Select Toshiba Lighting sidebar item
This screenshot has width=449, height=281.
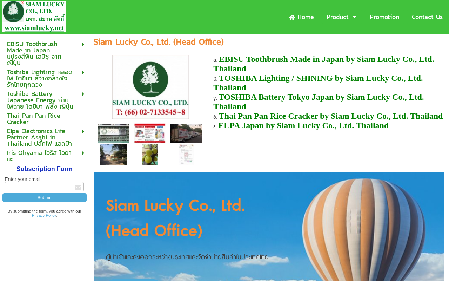(40, 78)
